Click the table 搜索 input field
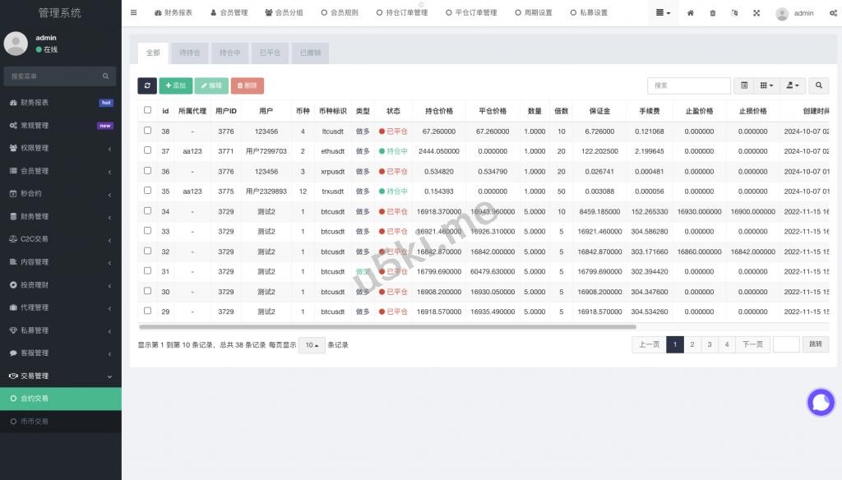Image resolution: width=842 pixels, height=480 pixels. pos(688,85)
